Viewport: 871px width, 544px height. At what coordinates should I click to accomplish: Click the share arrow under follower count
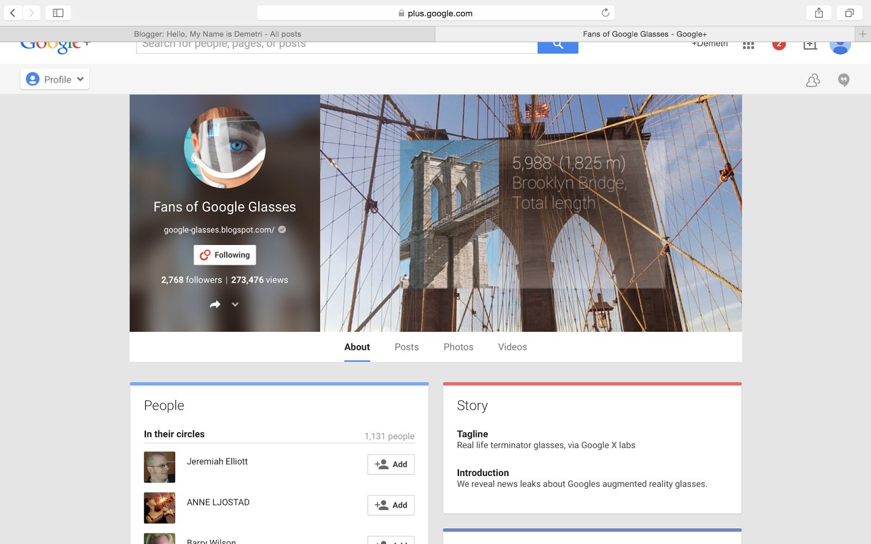click(215, 305)
